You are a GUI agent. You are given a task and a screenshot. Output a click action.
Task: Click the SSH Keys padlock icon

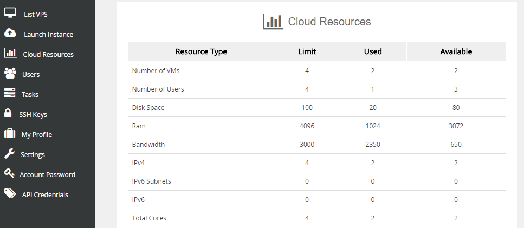tap(8, 114)
